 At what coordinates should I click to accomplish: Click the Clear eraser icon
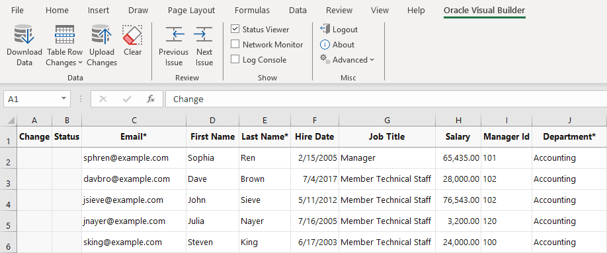tap(132, 35)
